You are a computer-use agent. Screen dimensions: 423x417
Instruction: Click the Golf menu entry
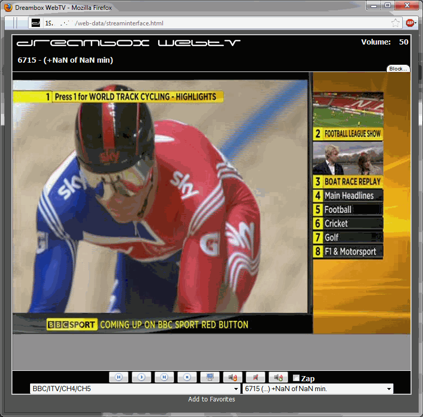pos(348,237)
